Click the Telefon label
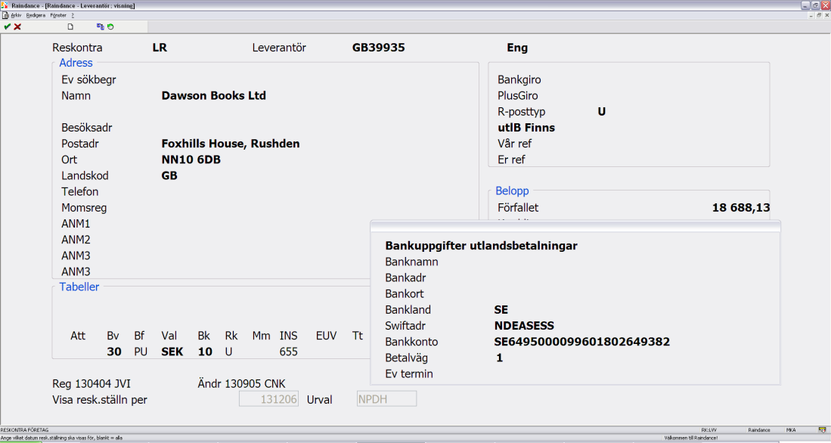831x443 pixels. (80, 192)
